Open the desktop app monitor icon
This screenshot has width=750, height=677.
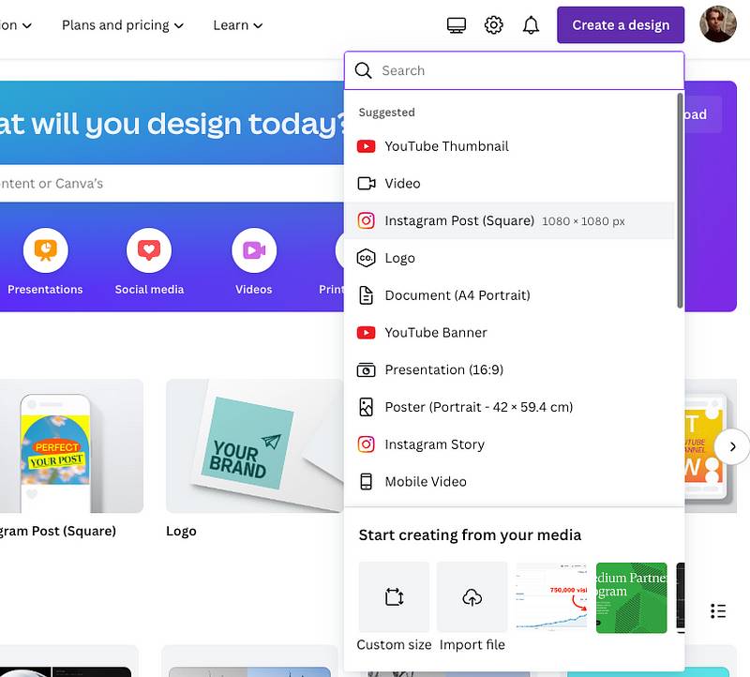(457, 25)
